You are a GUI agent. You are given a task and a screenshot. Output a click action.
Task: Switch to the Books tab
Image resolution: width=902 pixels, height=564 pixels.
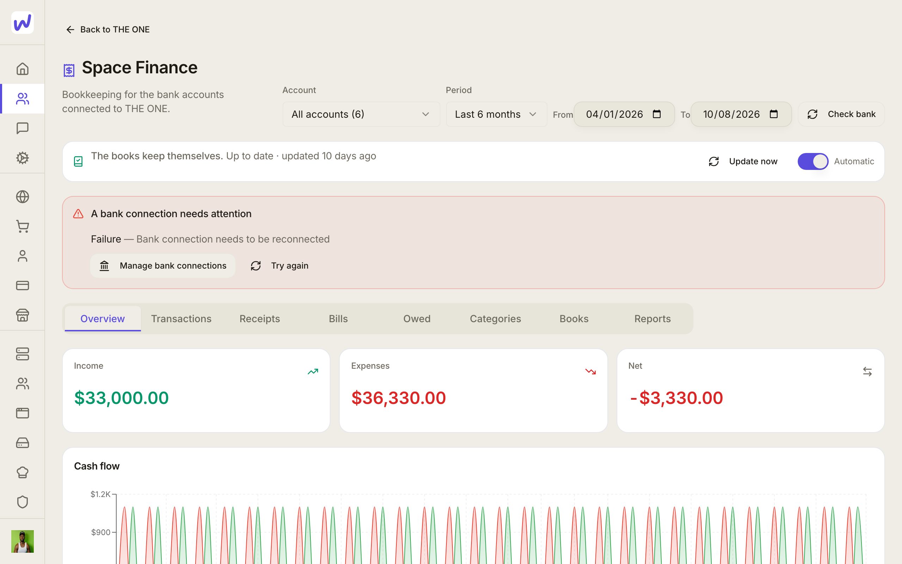pyautogui.click(x=574, y=319)
